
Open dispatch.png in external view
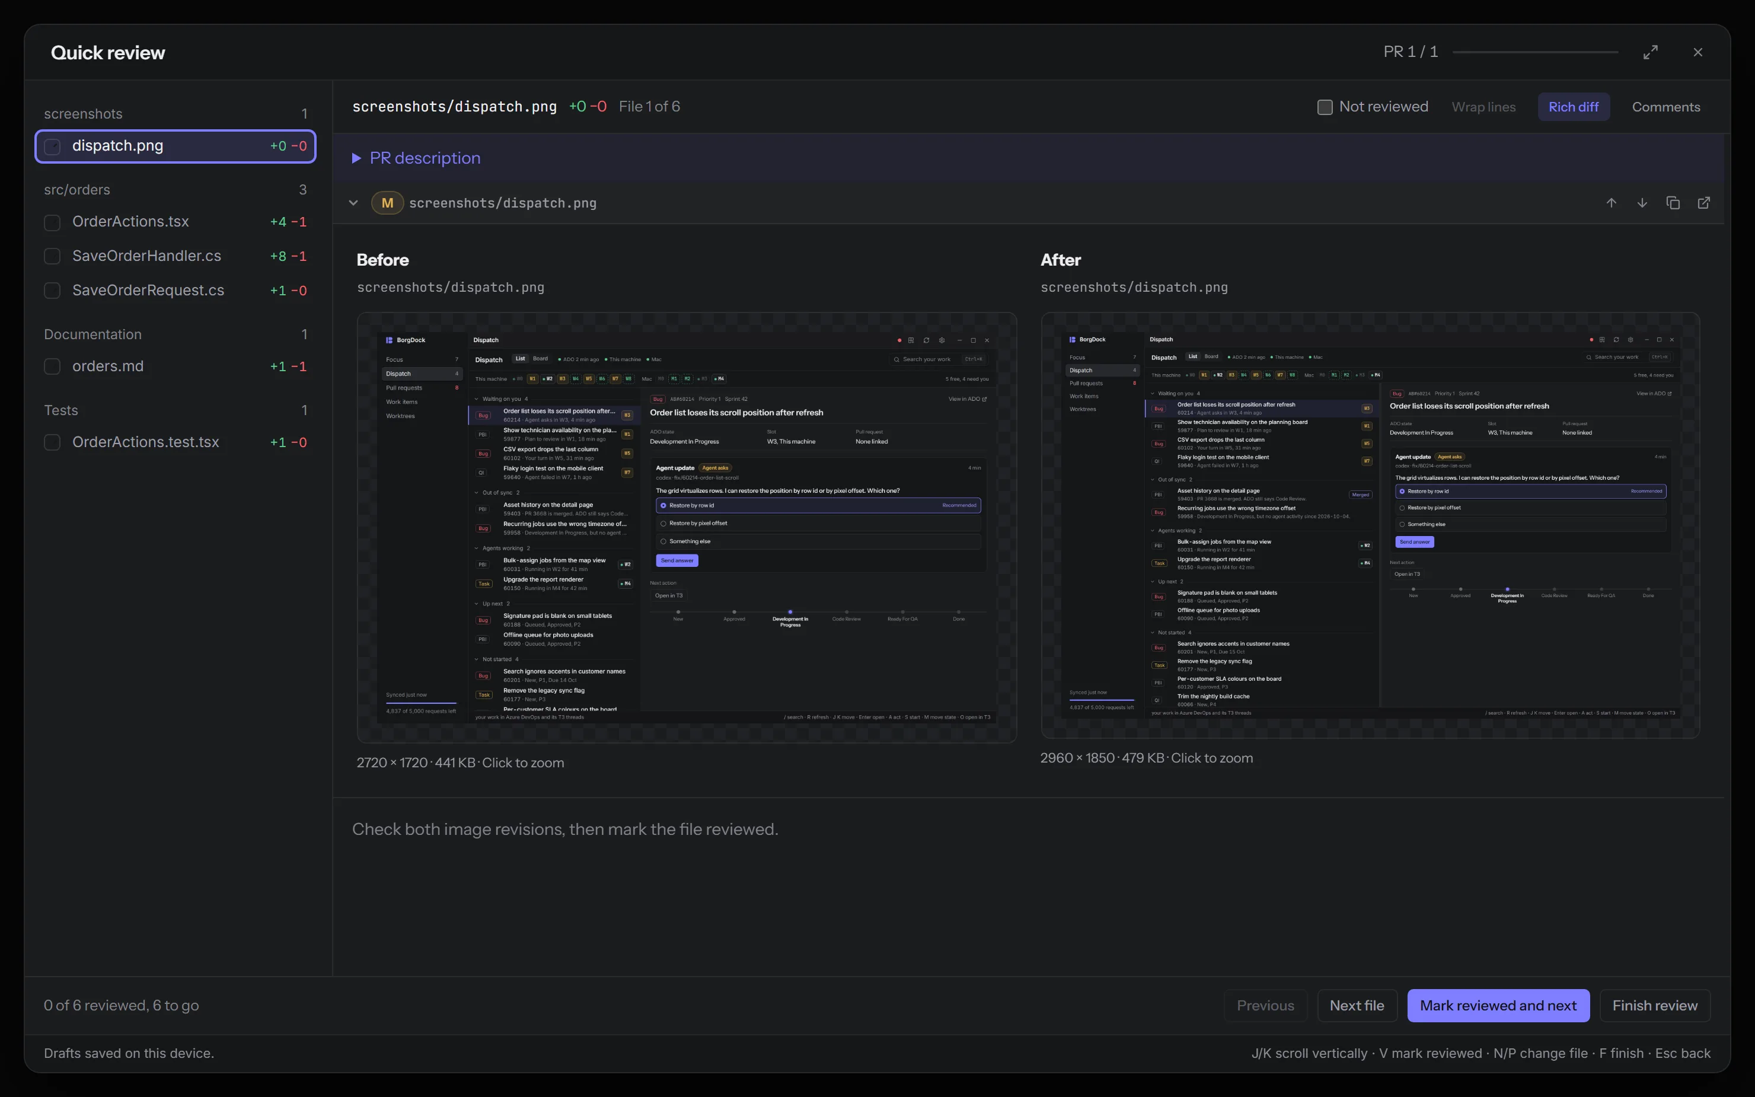pos(1704,203)
